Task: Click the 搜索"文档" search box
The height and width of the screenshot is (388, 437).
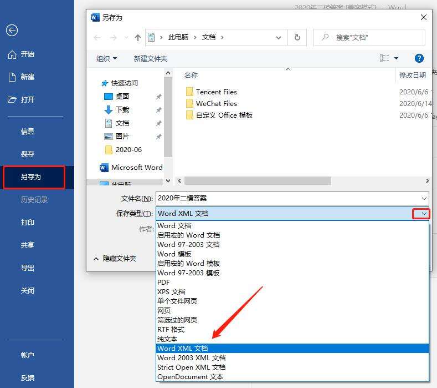Action: tap(369, 37)
